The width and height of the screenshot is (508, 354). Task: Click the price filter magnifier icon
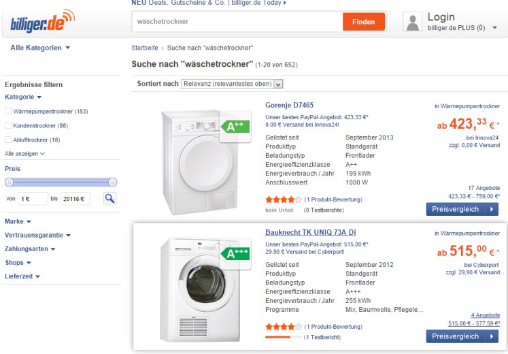[x=109, y=199]
